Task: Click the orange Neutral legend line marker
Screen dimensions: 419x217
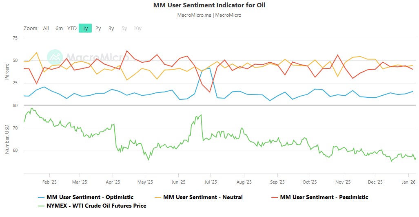Action: [x=157, y=197]
